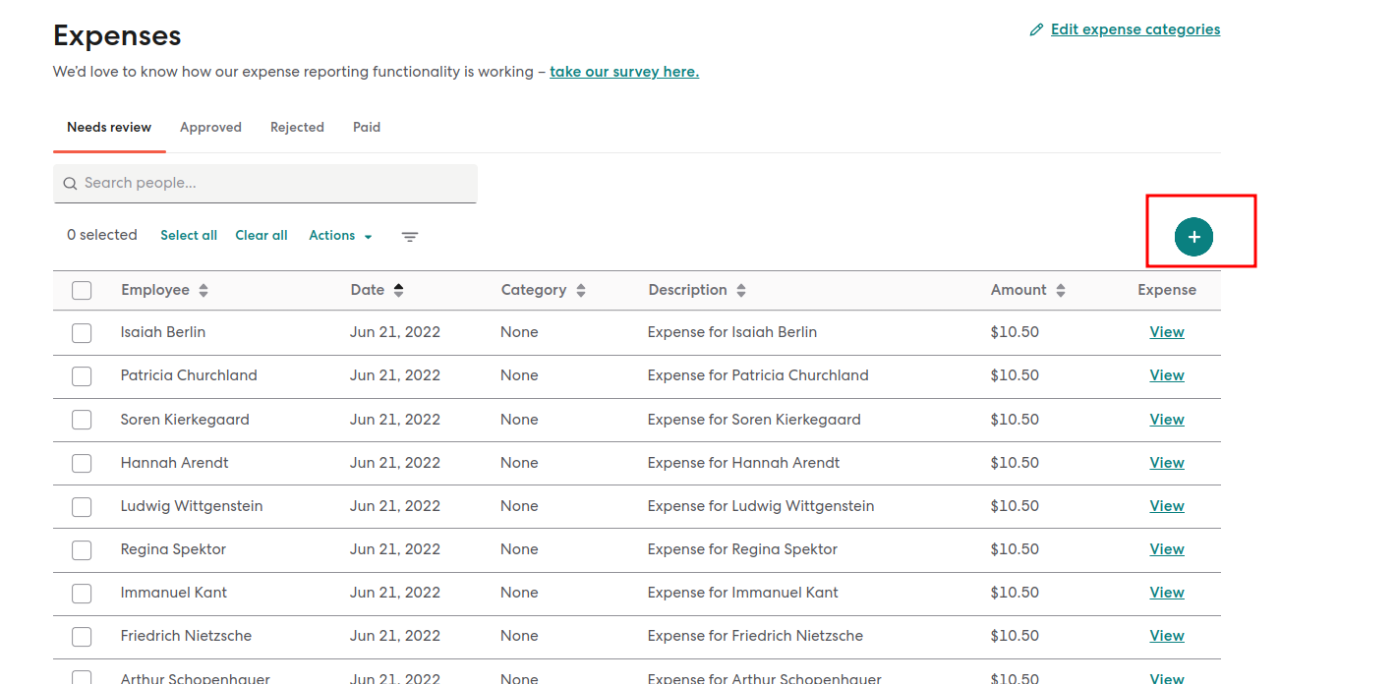The width and height of the screenshot is (1397, 684).
Task: Open the filter list icon
Action: pyautogui.click(x=410, y=237)
